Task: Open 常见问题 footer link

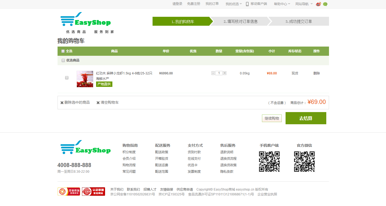Action: pyautogui.click(x=129, y=172)
